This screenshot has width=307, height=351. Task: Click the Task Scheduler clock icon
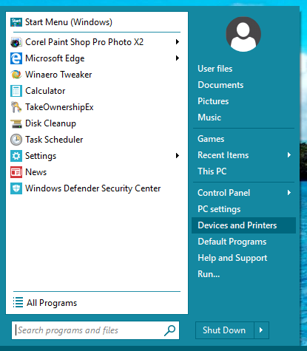pos(16,140)
